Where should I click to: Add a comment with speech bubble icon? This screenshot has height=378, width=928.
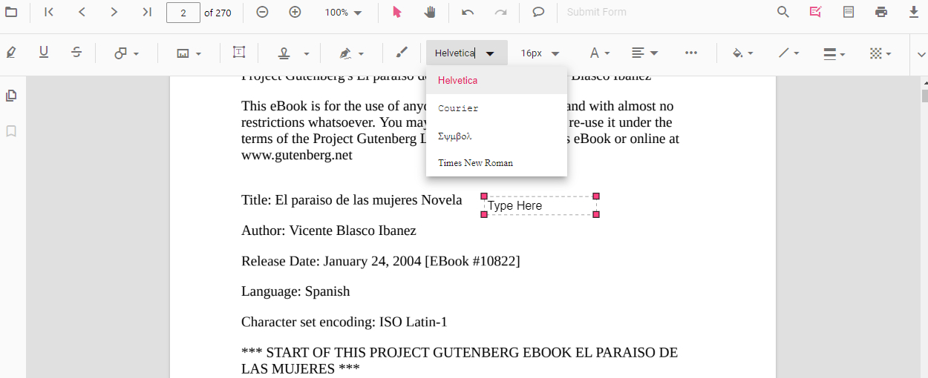[539, 12]
